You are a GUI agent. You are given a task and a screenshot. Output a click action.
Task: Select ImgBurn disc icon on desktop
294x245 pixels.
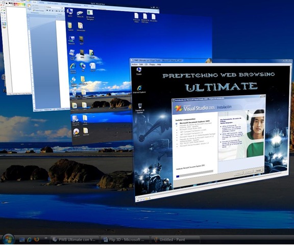76,133
